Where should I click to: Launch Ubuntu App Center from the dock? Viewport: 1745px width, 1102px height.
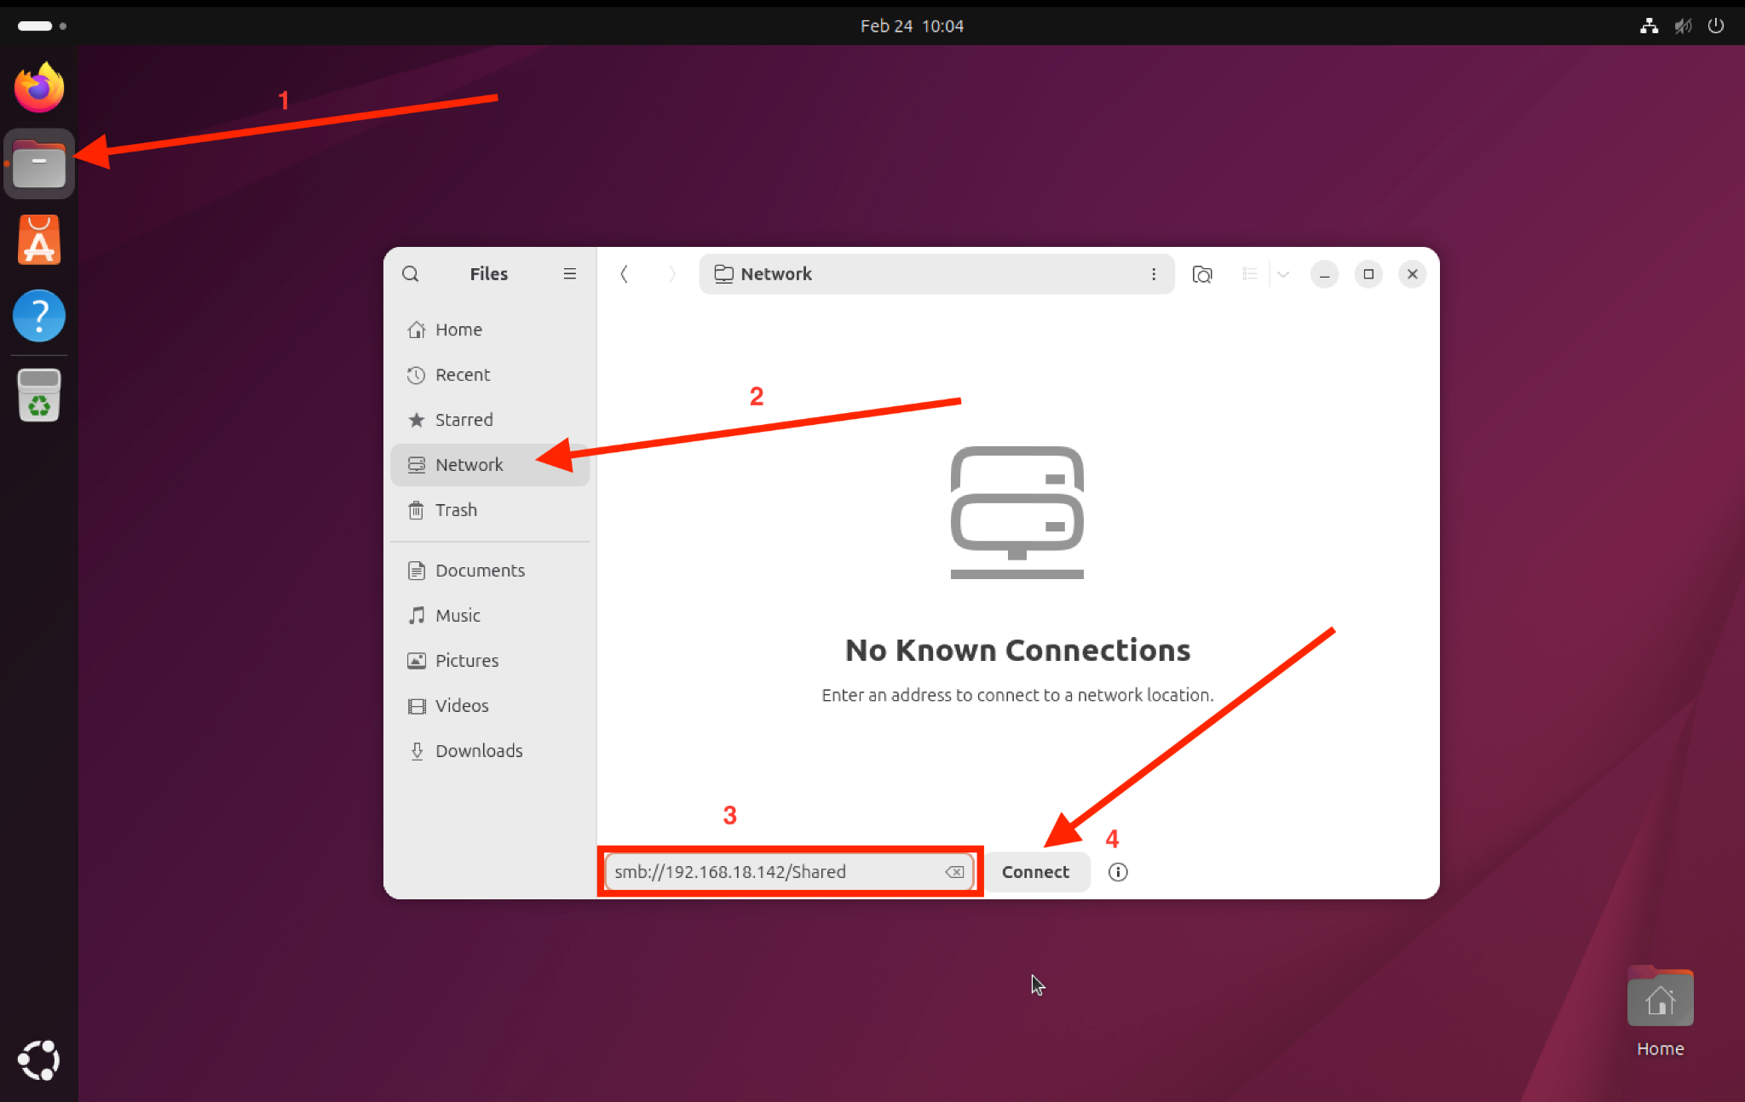pos(39,240)
